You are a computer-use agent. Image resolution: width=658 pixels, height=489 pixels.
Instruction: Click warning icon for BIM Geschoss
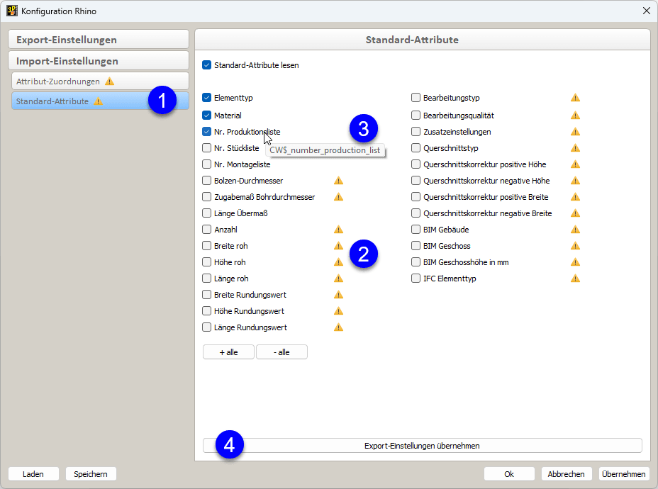click(575, 246)
